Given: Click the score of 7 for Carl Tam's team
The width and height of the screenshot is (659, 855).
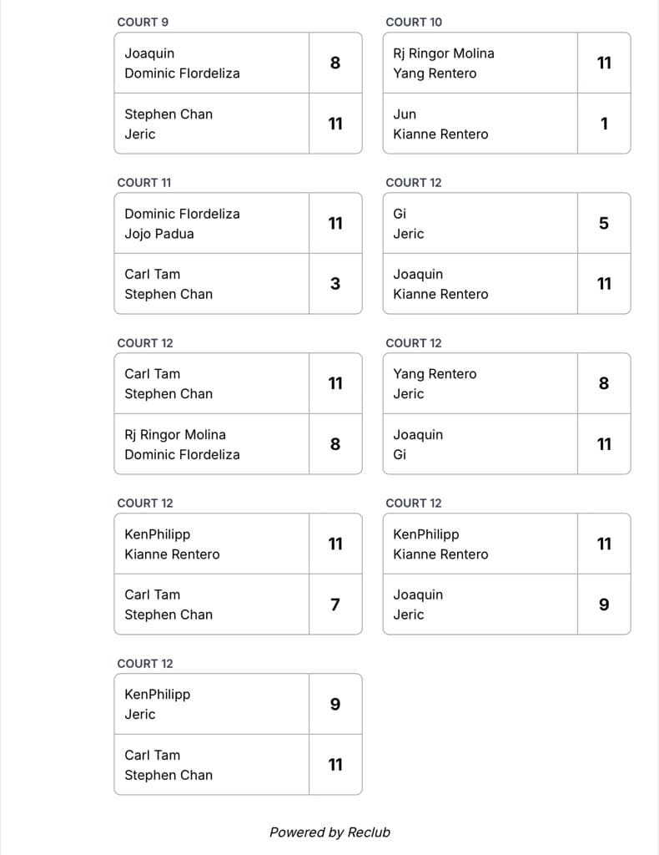Looking at the screenshot, I should [x=335, y=605].
